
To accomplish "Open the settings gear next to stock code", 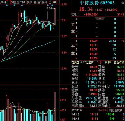I will click(x=123, y=3).
